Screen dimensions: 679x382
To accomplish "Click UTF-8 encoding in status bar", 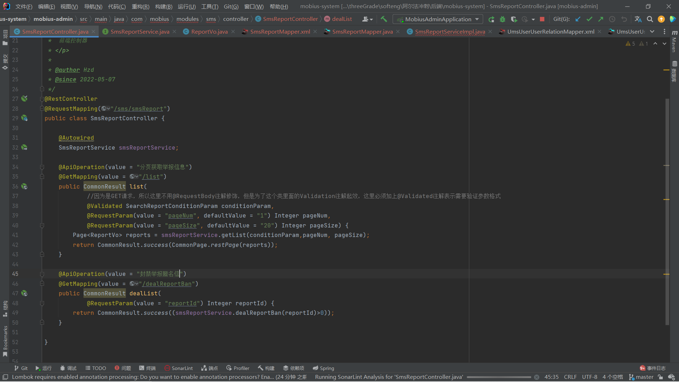I will [x=590, y=377].
